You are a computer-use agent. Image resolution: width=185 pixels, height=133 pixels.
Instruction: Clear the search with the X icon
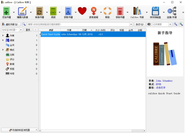[x=149, y=24]
